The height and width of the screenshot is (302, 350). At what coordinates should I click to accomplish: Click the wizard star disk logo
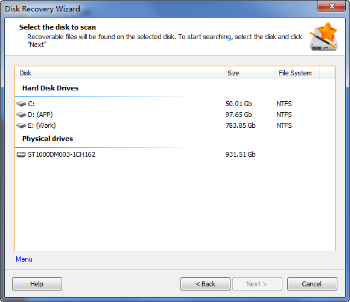point(323,36)
